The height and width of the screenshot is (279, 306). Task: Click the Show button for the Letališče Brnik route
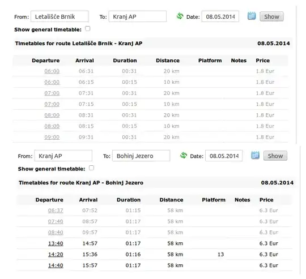[x=271, y=16]
